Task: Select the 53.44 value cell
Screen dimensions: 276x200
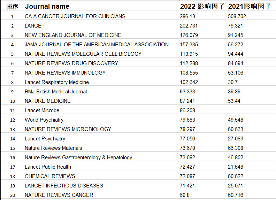Action: [251, 100]
